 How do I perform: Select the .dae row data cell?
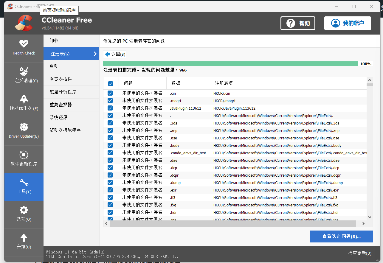[173, 161]
